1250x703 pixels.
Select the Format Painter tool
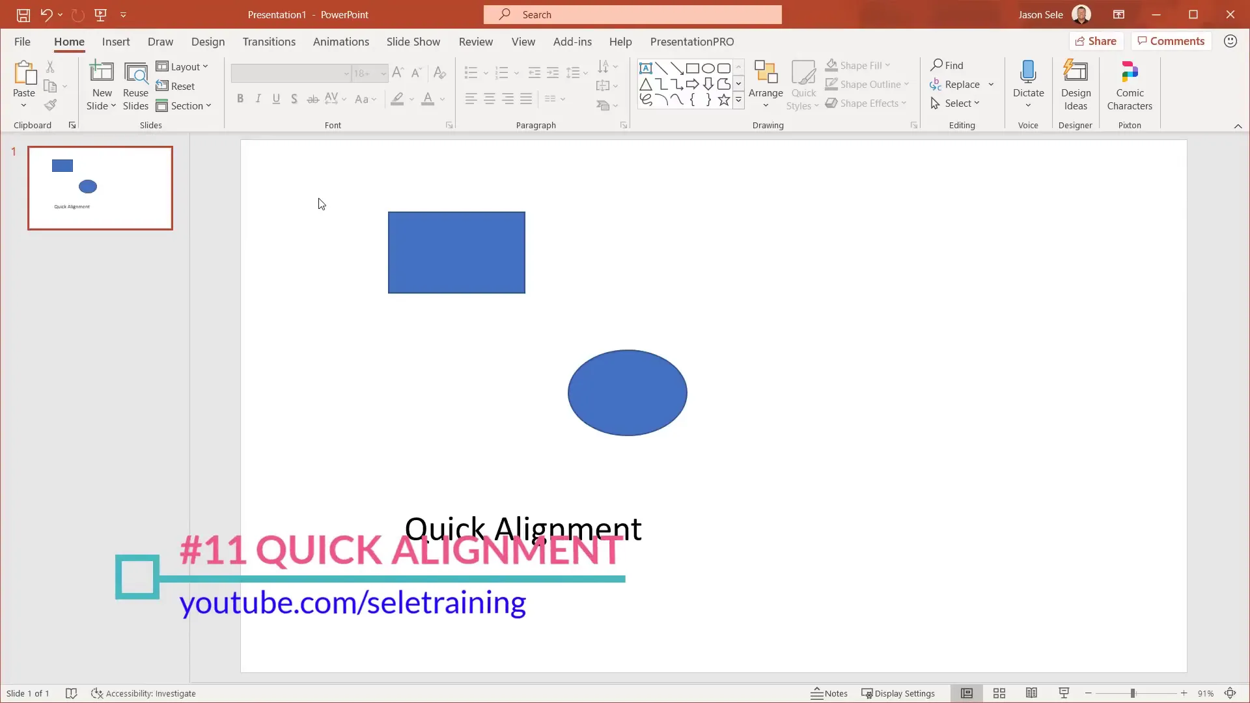tap(50, 105)
